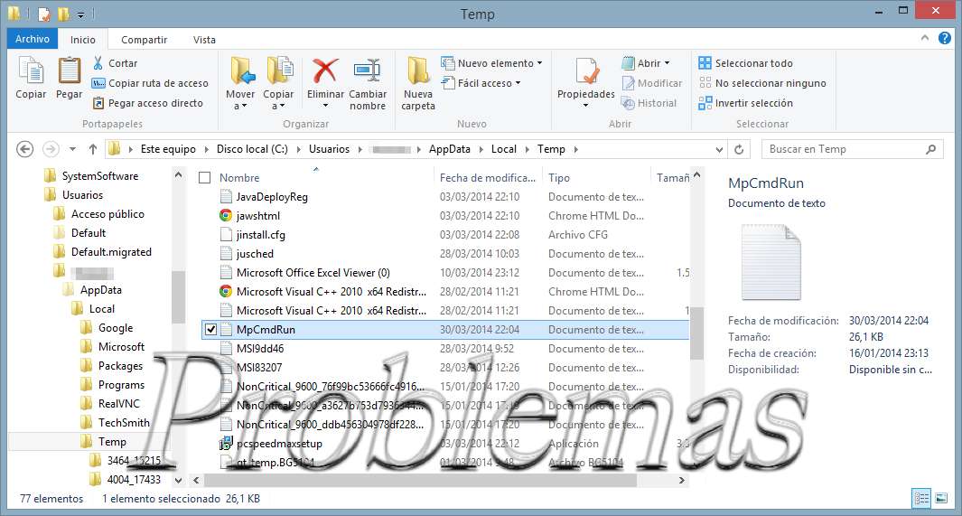The width and height of the screenshot is (962, 516).
Task: Open the quick access toolbar customize dropdown
Action: [x=80, y=14]
